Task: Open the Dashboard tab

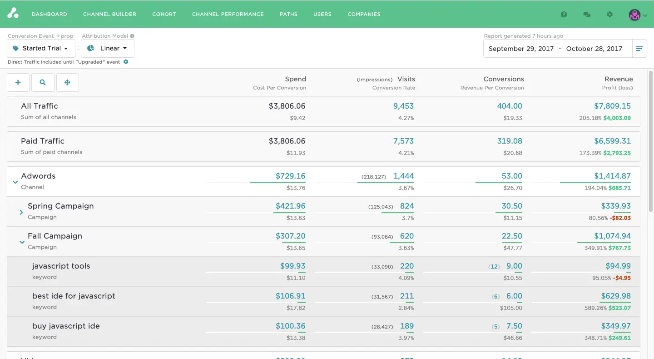Action: click(x=50, y=14)
